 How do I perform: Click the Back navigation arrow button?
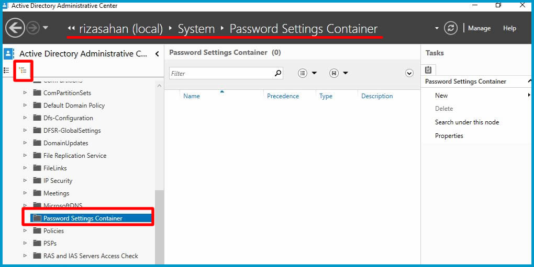coord(15,28)
